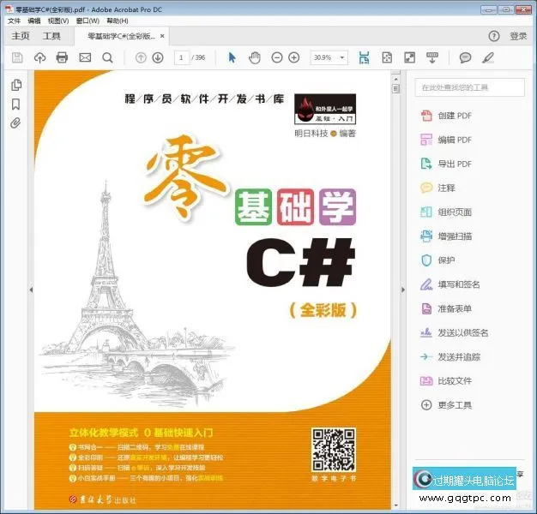The height and width of the screenshot is (514, 537).
Task: Open the 编辑 menu
Action: [34, 21]
